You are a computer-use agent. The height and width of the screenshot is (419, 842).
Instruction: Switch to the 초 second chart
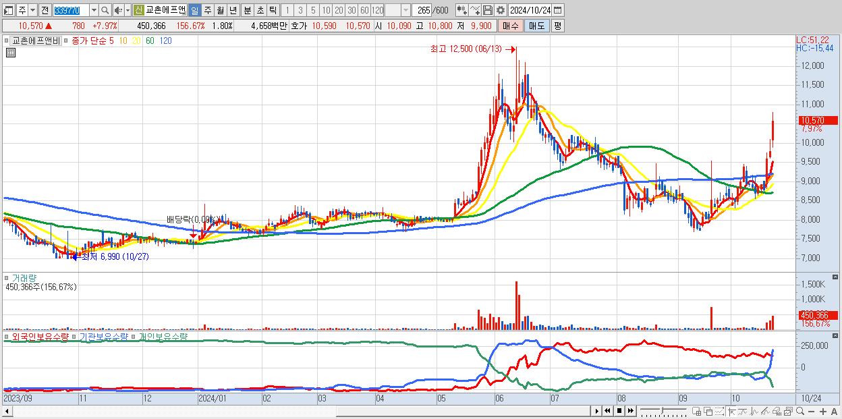(260, 10)
